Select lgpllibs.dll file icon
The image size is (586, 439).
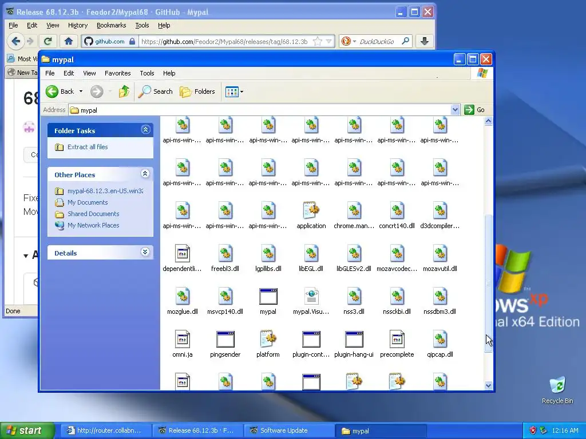click(268, 253)
